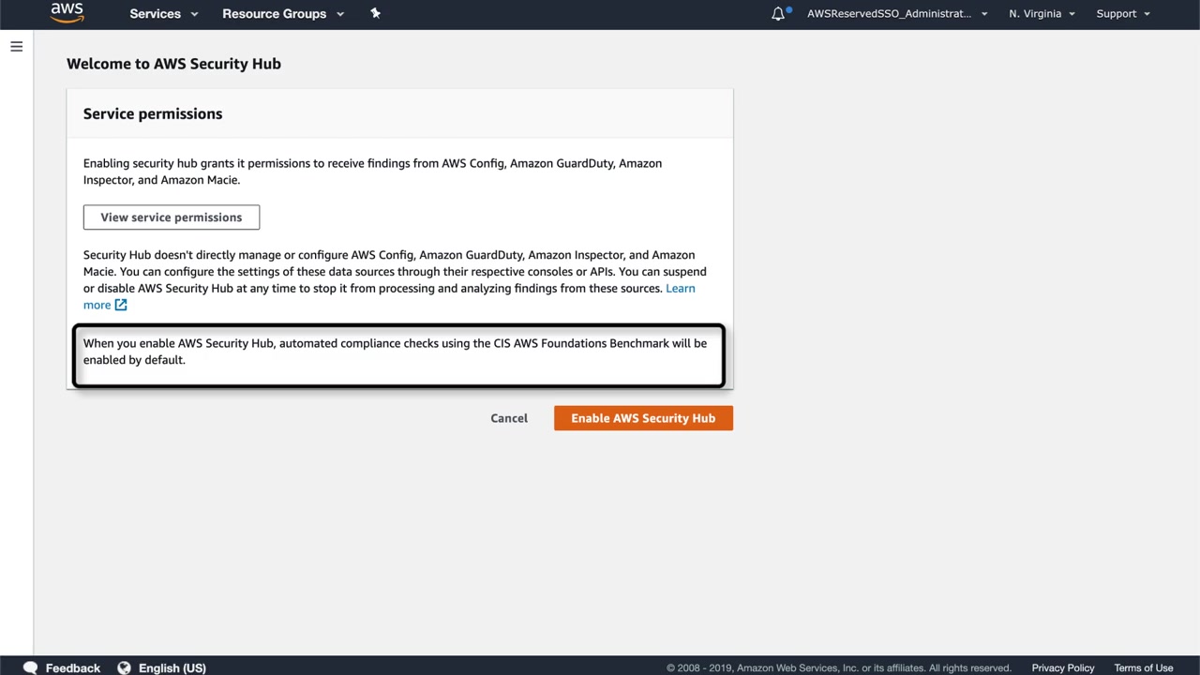Click the Welcome to AWS Security Hub title
1200x675 pixels.
tap(173, 64)
